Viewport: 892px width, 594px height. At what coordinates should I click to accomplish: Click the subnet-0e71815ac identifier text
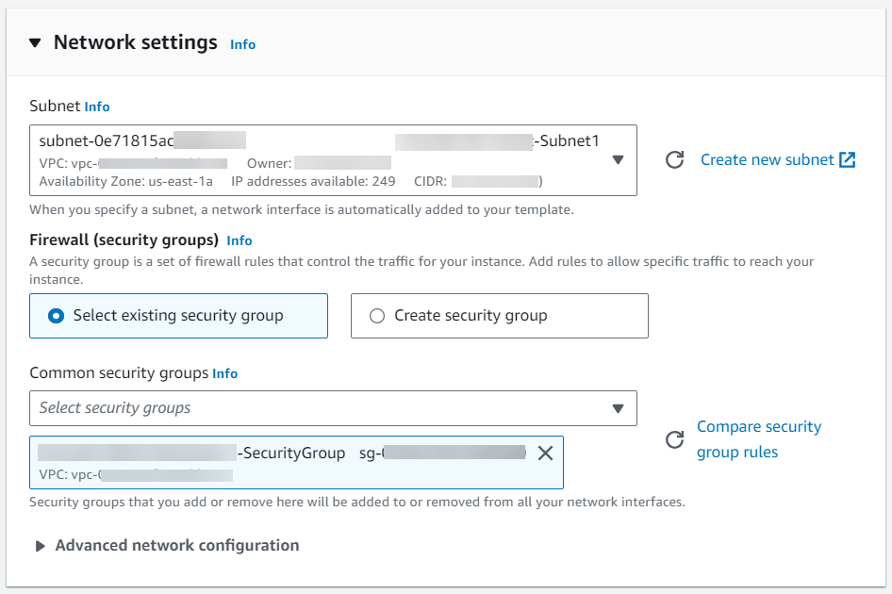(x=107, y=140)
